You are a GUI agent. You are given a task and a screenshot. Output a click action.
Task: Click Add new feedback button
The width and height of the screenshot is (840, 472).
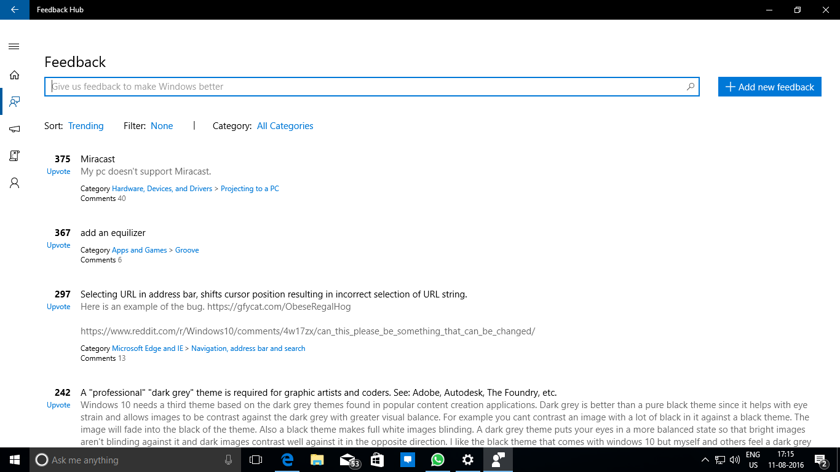point(770,87)
